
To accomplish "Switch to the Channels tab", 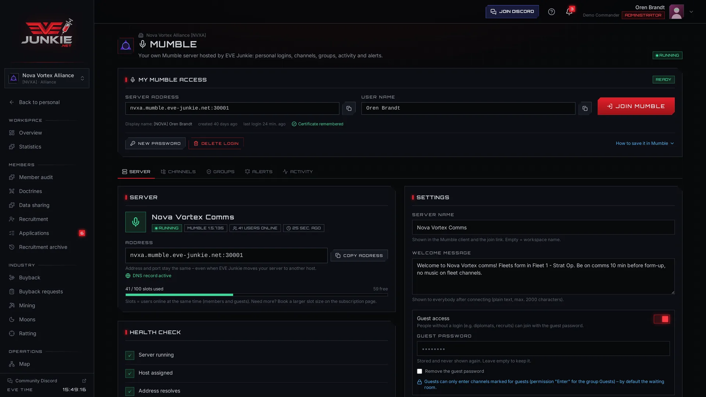I will tap(178, 172).
